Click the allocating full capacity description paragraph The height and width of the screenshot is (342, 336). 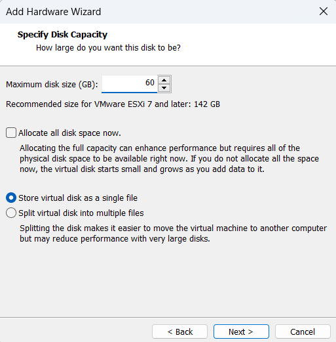point(169,159)
